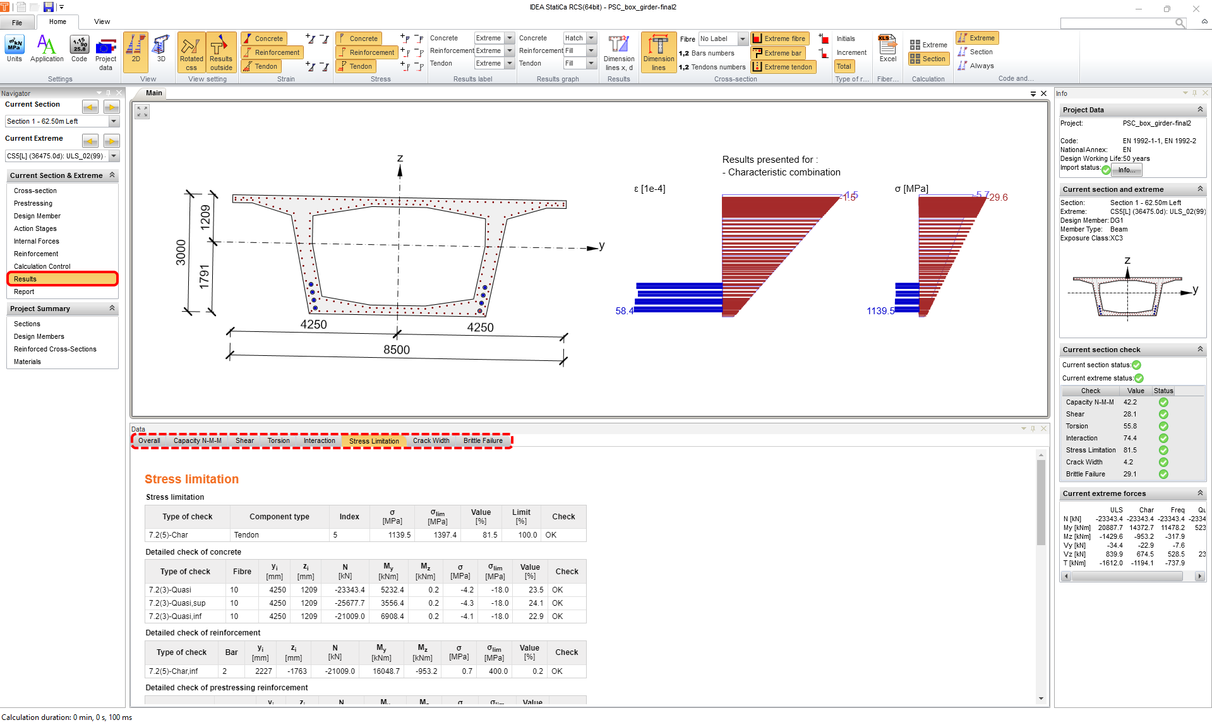
Task: Open Current Section dropdown
Action: coord(114,121)
